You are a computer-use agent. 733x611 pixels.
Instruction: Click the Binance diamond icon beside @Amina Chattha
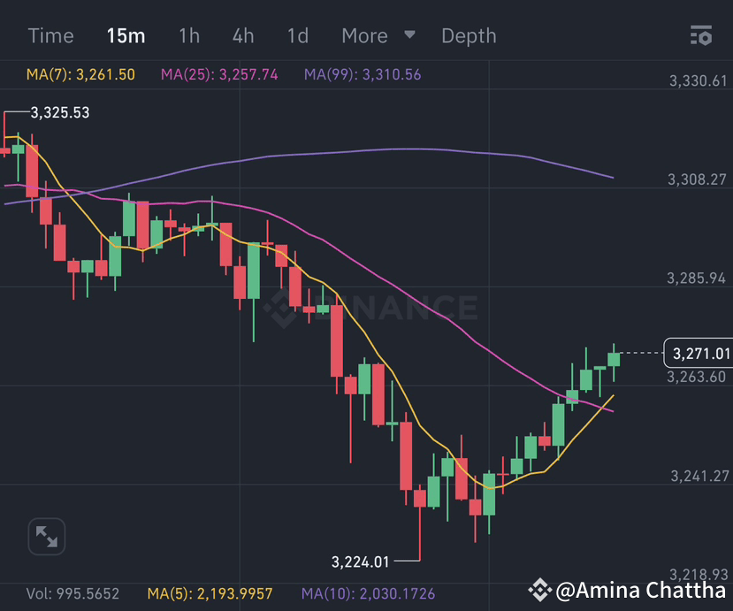coord(541,591)
